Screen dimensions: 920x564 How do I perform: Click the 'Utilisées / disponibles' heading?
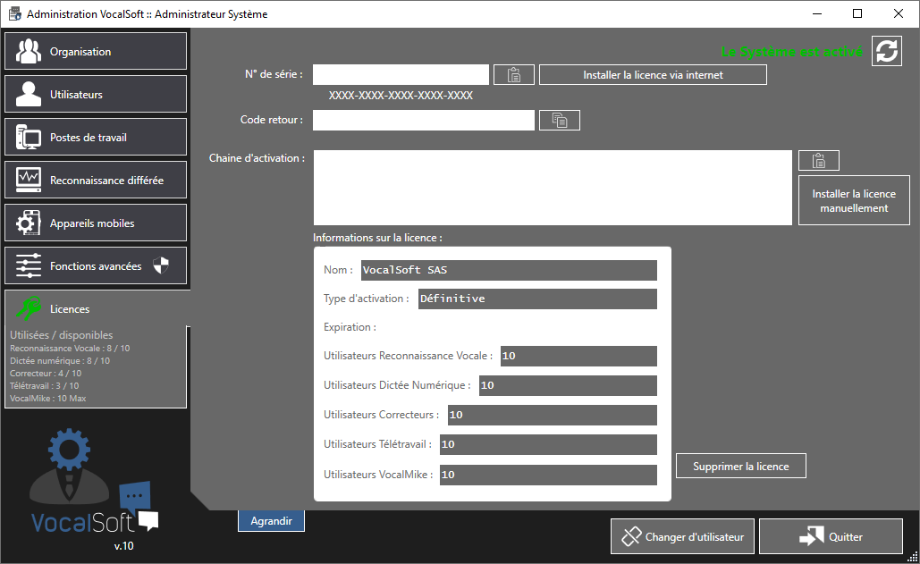pyautogui.click(x=61, y=335)
